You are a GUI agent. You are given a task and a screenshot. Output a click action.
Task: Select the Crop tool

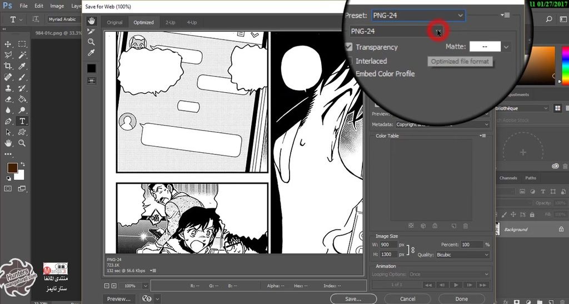click(8, 66)
